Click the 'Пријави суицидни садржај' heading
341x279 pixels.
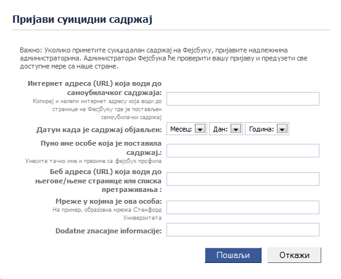pos(82,19)
